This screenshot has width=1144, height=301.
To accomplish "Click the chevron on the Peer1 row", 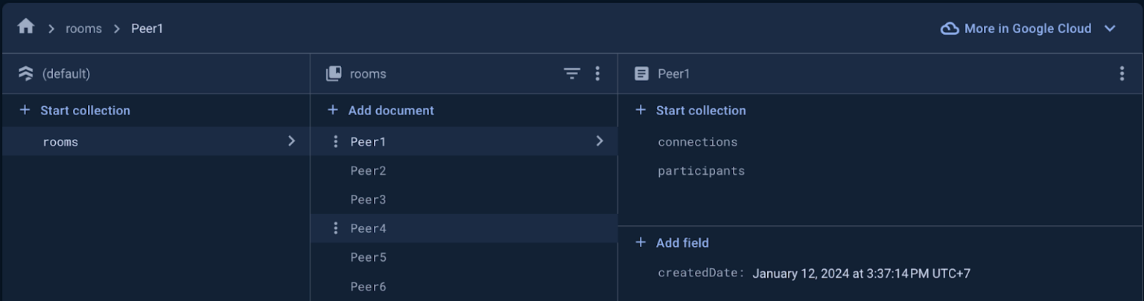I will [x=600, y=141].
